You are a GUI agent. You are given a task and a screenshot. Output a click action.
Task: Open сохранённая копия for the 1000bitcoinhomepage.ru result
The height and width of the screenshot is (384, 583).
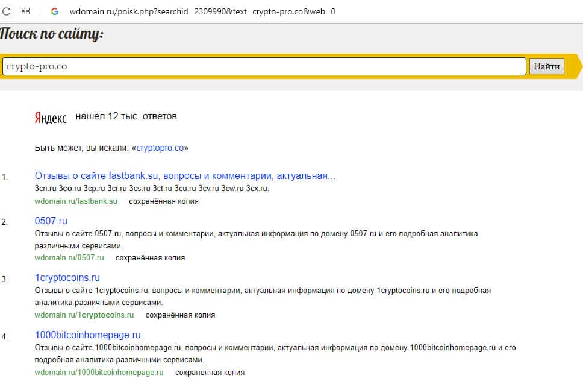click(x=210, y=373)
